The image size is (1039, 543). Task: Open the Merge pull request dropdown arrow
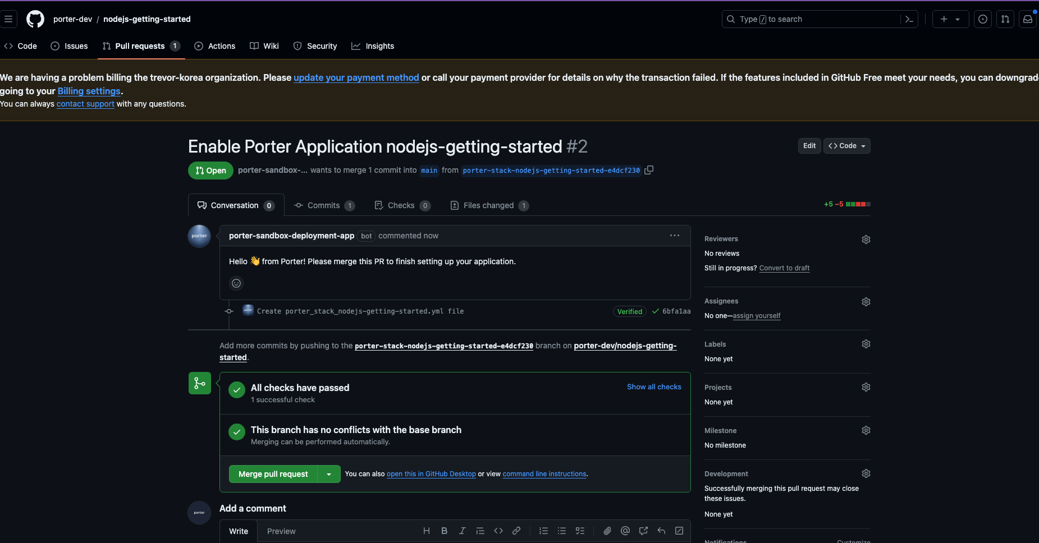329,473
